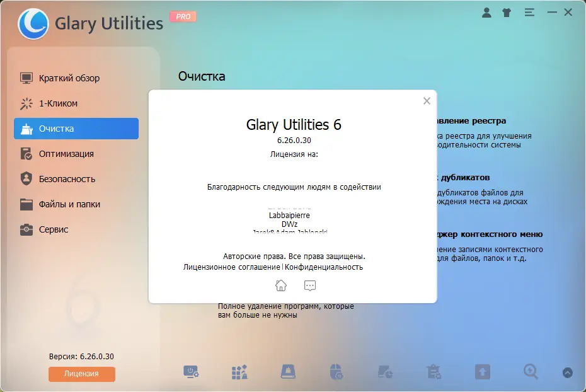Switch to 1-Кликом section
Image resolution: width=586 pixels, height=392 pixels.
76,103
